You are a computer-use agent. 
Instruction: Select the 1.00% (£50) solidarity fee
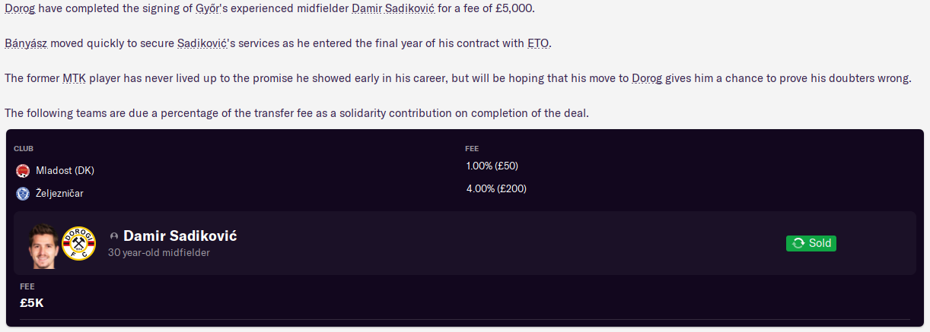tap(492, 166)
